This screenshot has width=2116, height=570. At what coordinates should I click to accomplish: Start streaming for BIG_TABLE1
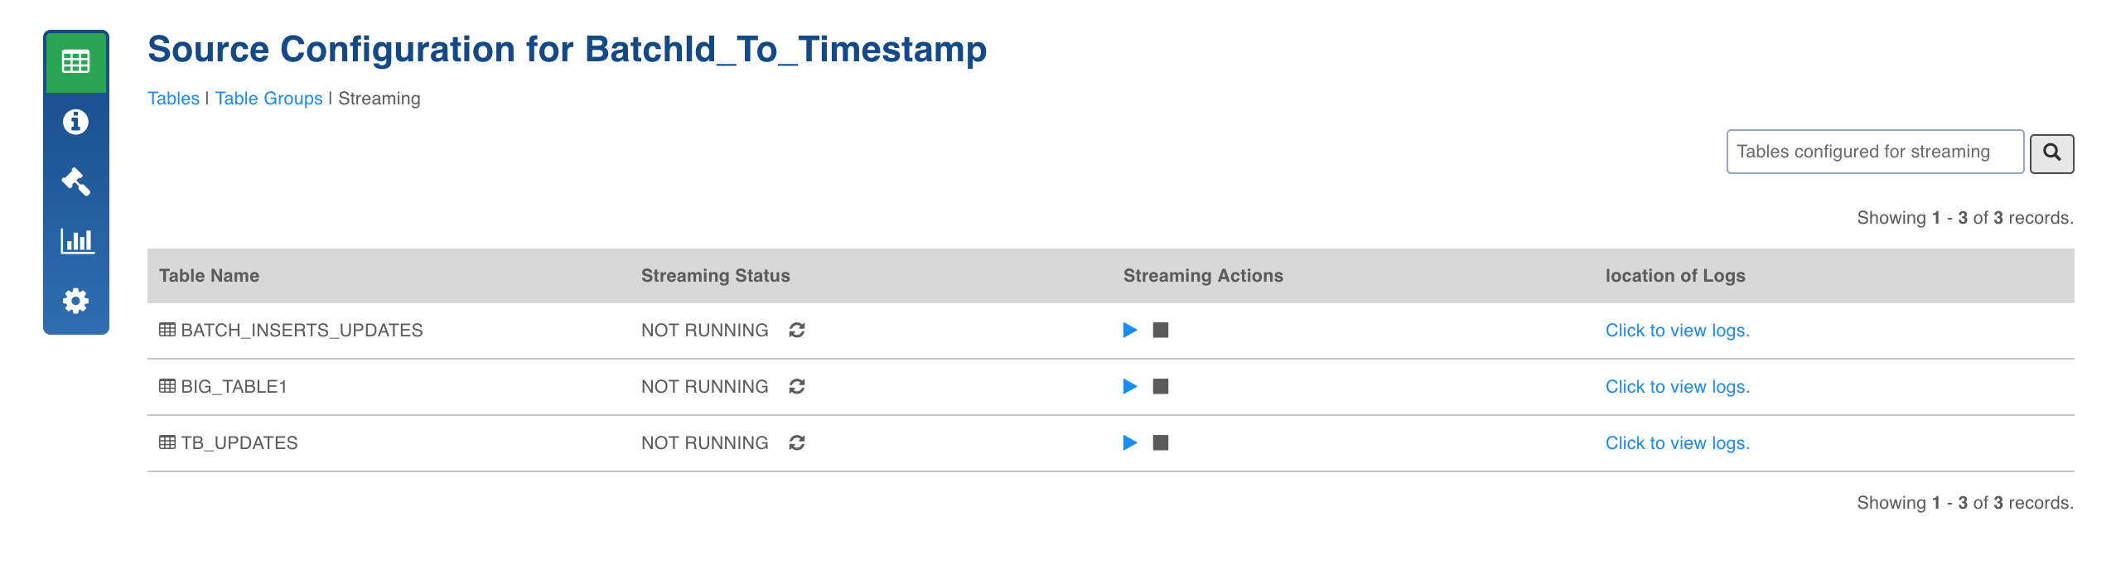(x=1129, y=387)
